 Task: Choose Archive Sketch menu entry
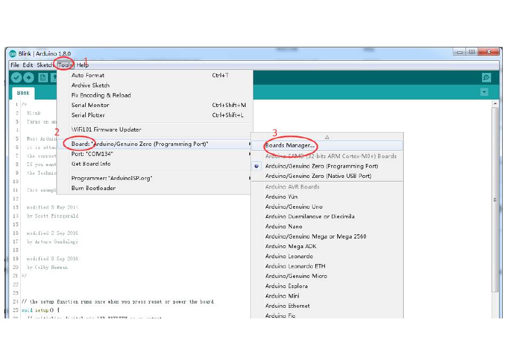[x=155, y=85]
